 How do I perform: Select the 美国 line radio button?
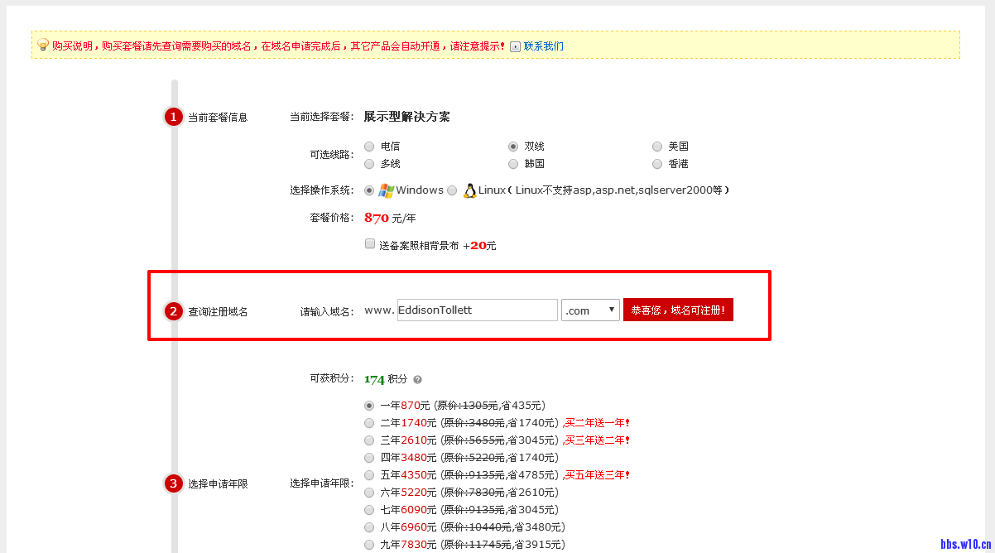coord(657,146)
